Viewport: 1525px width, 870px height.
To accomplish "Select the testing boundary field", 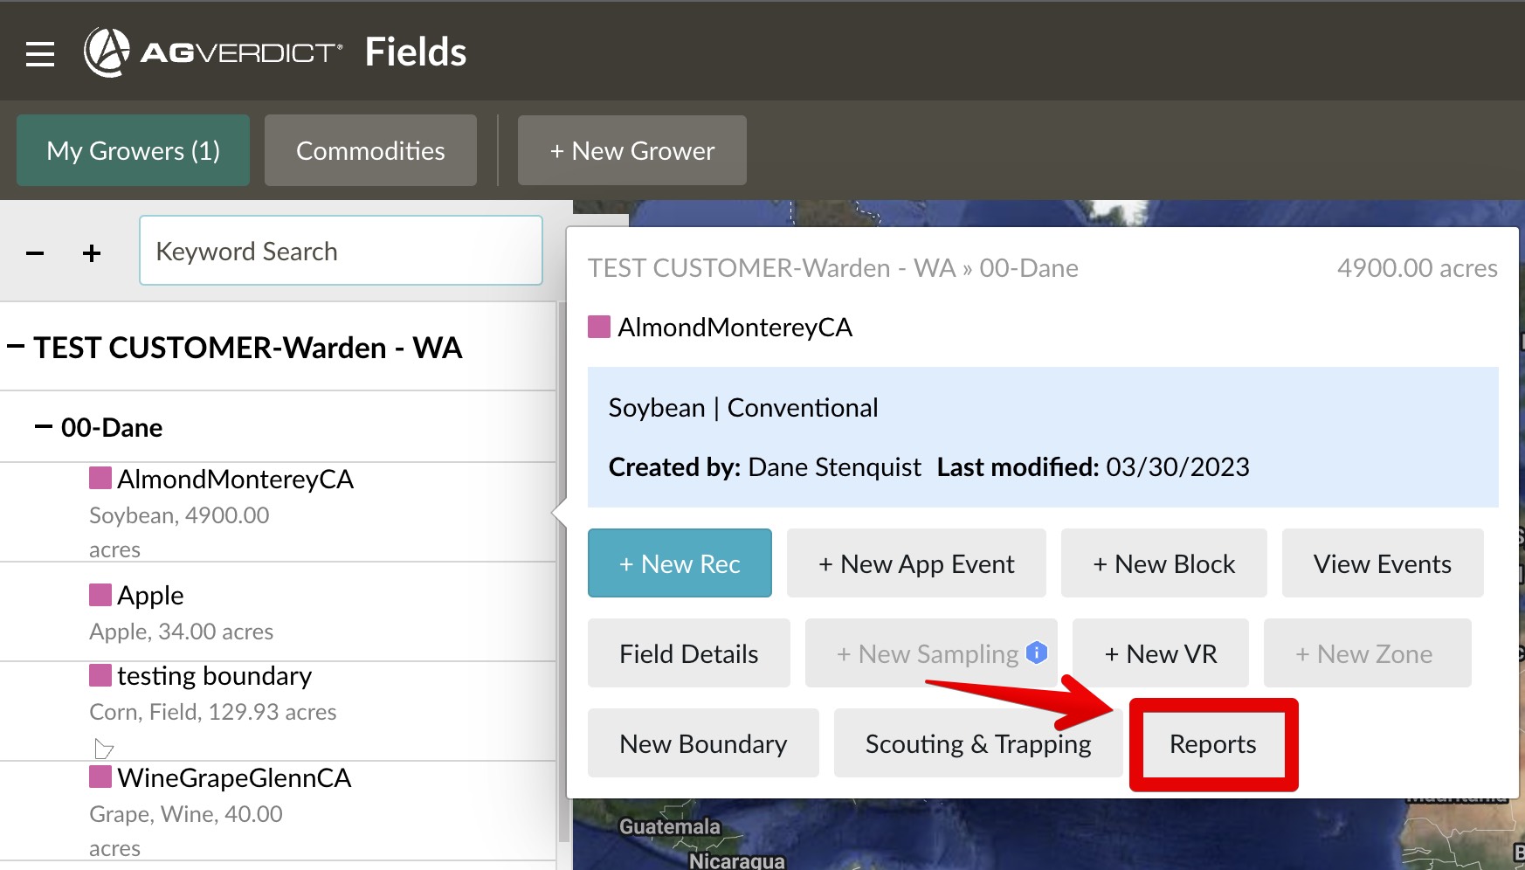I will tap(214, 675).
